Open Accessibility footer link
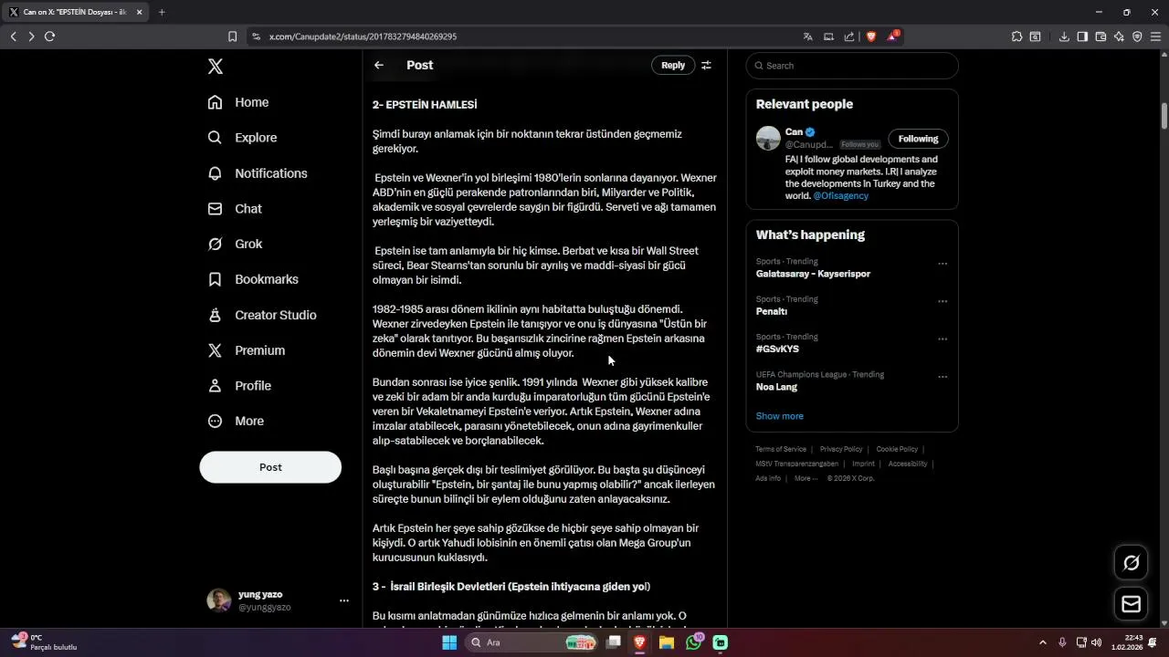 point(908,464)
